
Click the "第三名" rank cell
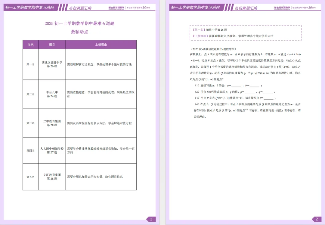click(31, 123)
